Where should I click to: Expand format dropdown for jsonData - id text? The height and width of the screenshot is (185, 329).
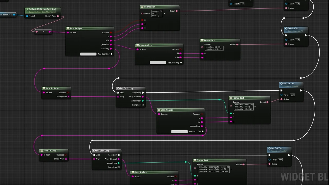tap(225, 48)
